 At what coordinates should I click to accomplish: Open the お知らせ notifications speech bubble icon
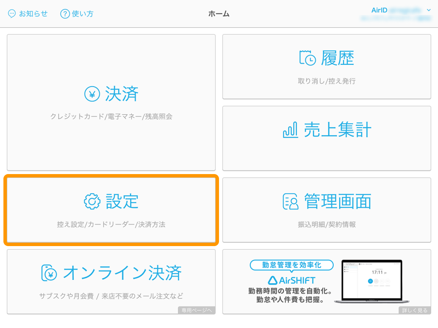[x=12, y=14]
